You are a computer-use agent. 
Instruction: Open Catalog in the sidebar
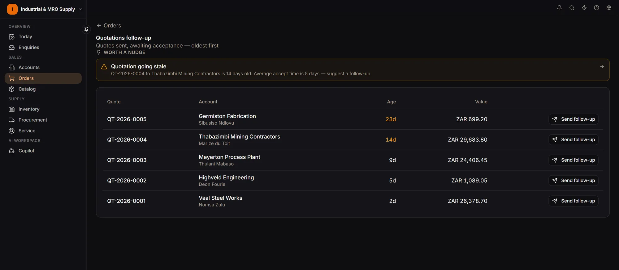pos(43,89)
